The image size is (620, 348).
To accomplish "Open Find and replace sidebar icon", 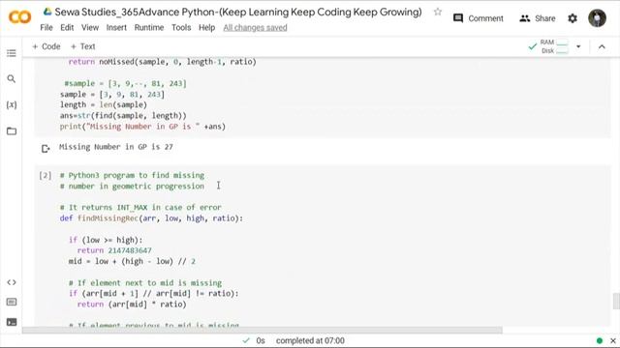I will click(12, 79).
